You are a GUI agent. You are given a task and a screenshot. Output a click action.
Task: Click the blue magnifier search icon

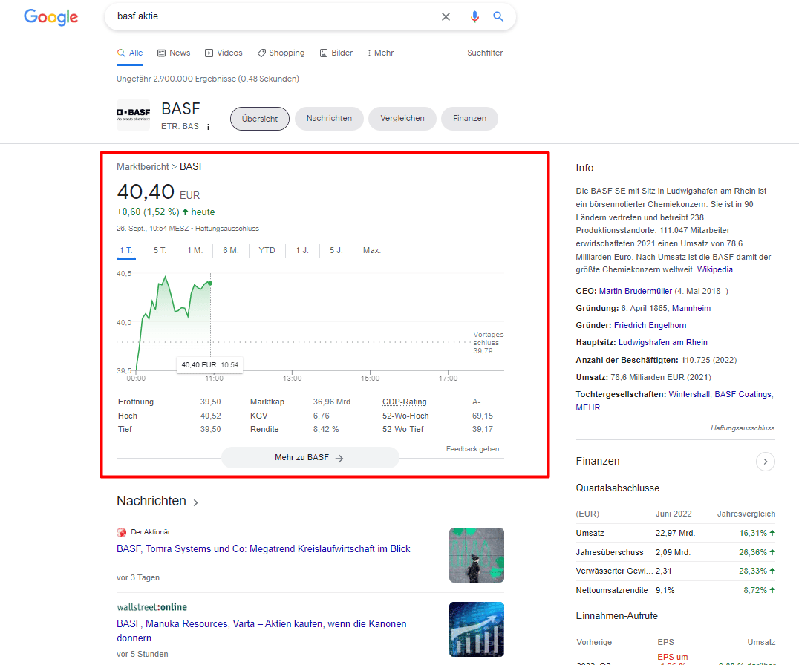(x=498, y=16)
